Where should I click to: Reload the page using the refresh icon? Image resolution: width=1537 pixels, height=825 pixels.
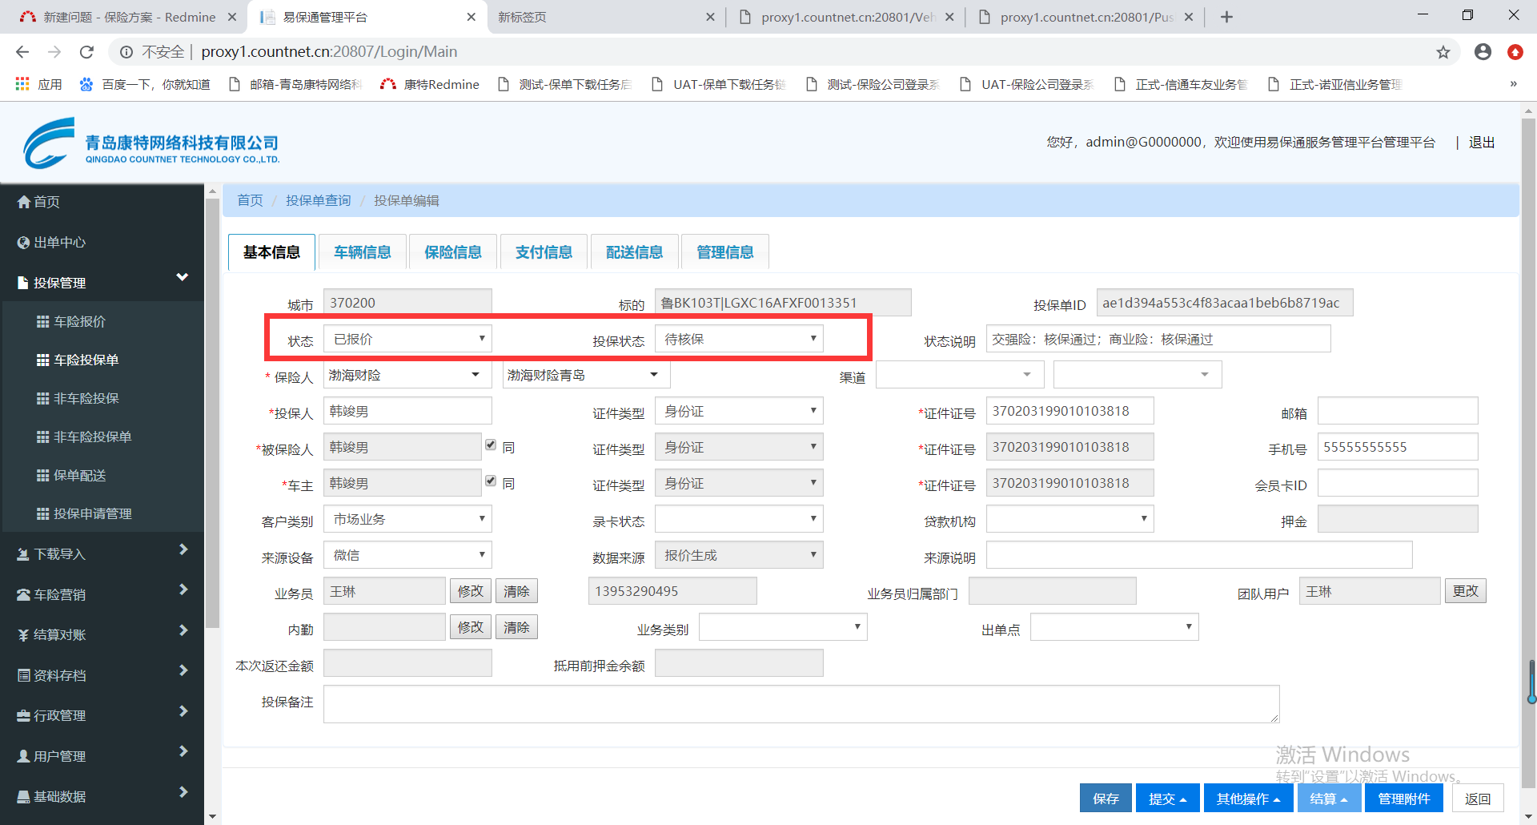click(x=86, y=52)
